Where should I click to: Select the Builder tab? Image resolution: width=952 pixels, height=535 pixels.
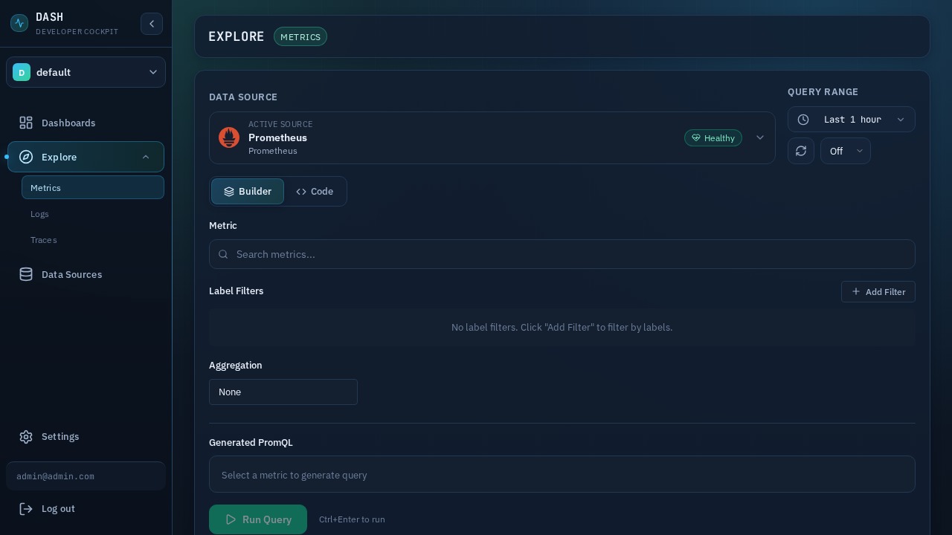[248, 191]
